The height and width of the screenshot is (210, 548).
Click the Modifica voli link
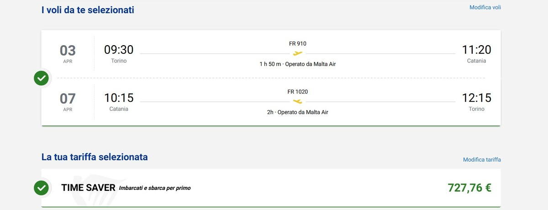tap(485, 7)
